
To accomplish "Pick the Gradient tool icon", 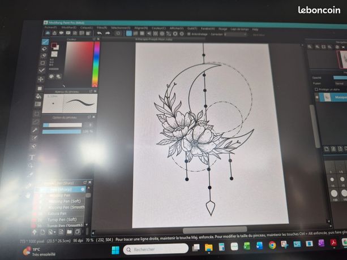I will pos(38,104).
